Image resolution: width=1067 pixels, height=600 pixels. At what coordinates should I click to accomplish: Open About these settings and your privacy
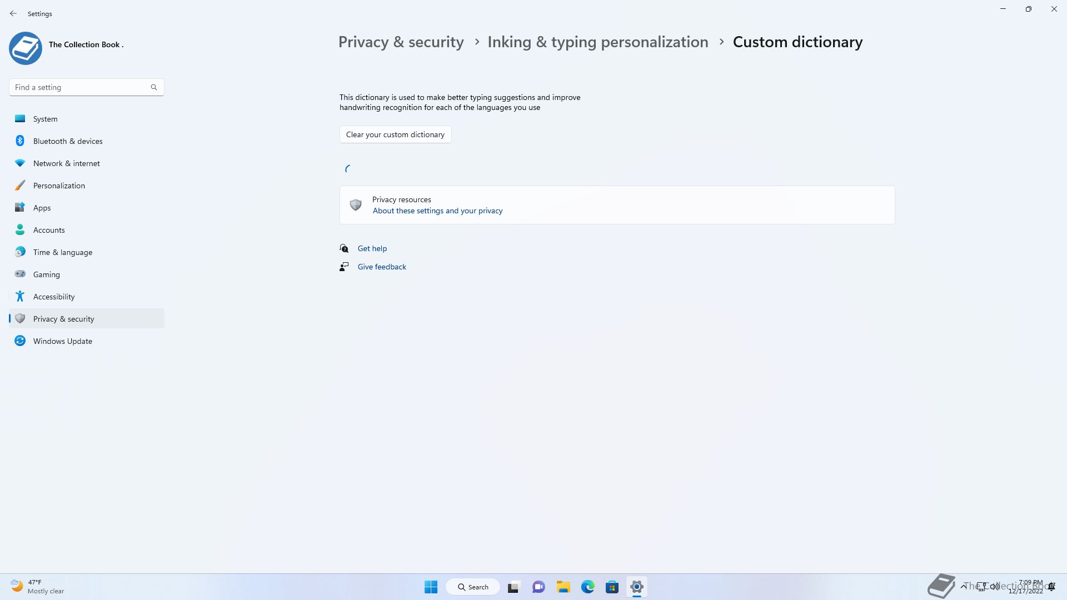pos(437,211)
